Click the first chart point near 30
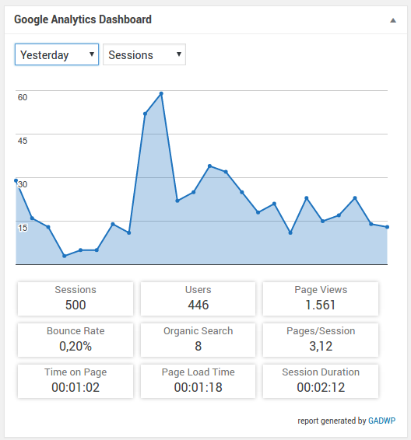This screenshot has width=411, height=440. [16, 180]
